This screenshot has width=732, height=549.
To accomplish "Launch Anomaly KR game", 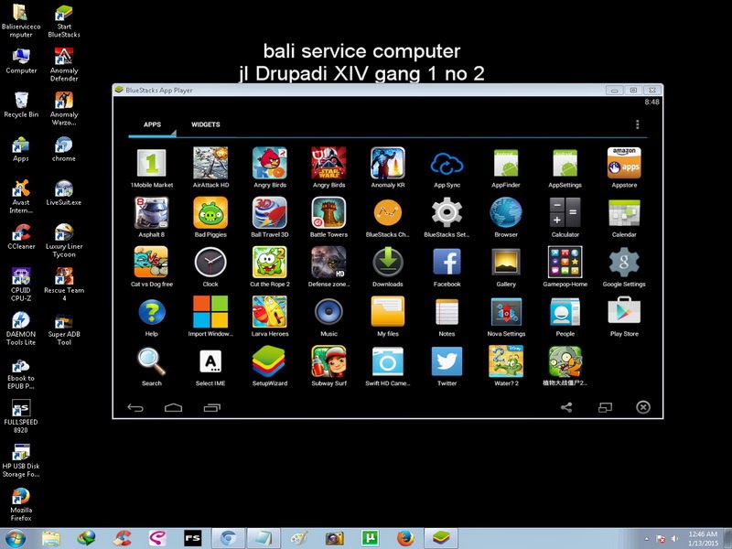I will click(x=387, y=164).
